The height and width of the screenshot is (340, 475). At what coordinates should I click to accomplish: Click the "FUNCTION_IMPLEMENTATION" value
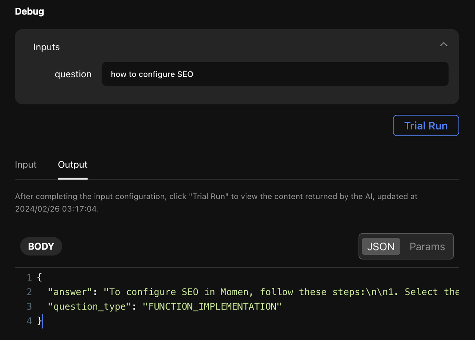coord(212,306)
